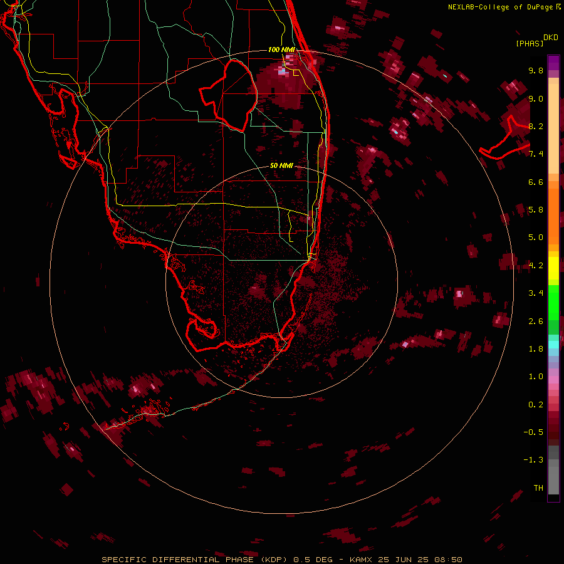Click the -1.3 scale value
Image resolution: width=564 pixels, height=564 pixels.
[x=533, y=460]
